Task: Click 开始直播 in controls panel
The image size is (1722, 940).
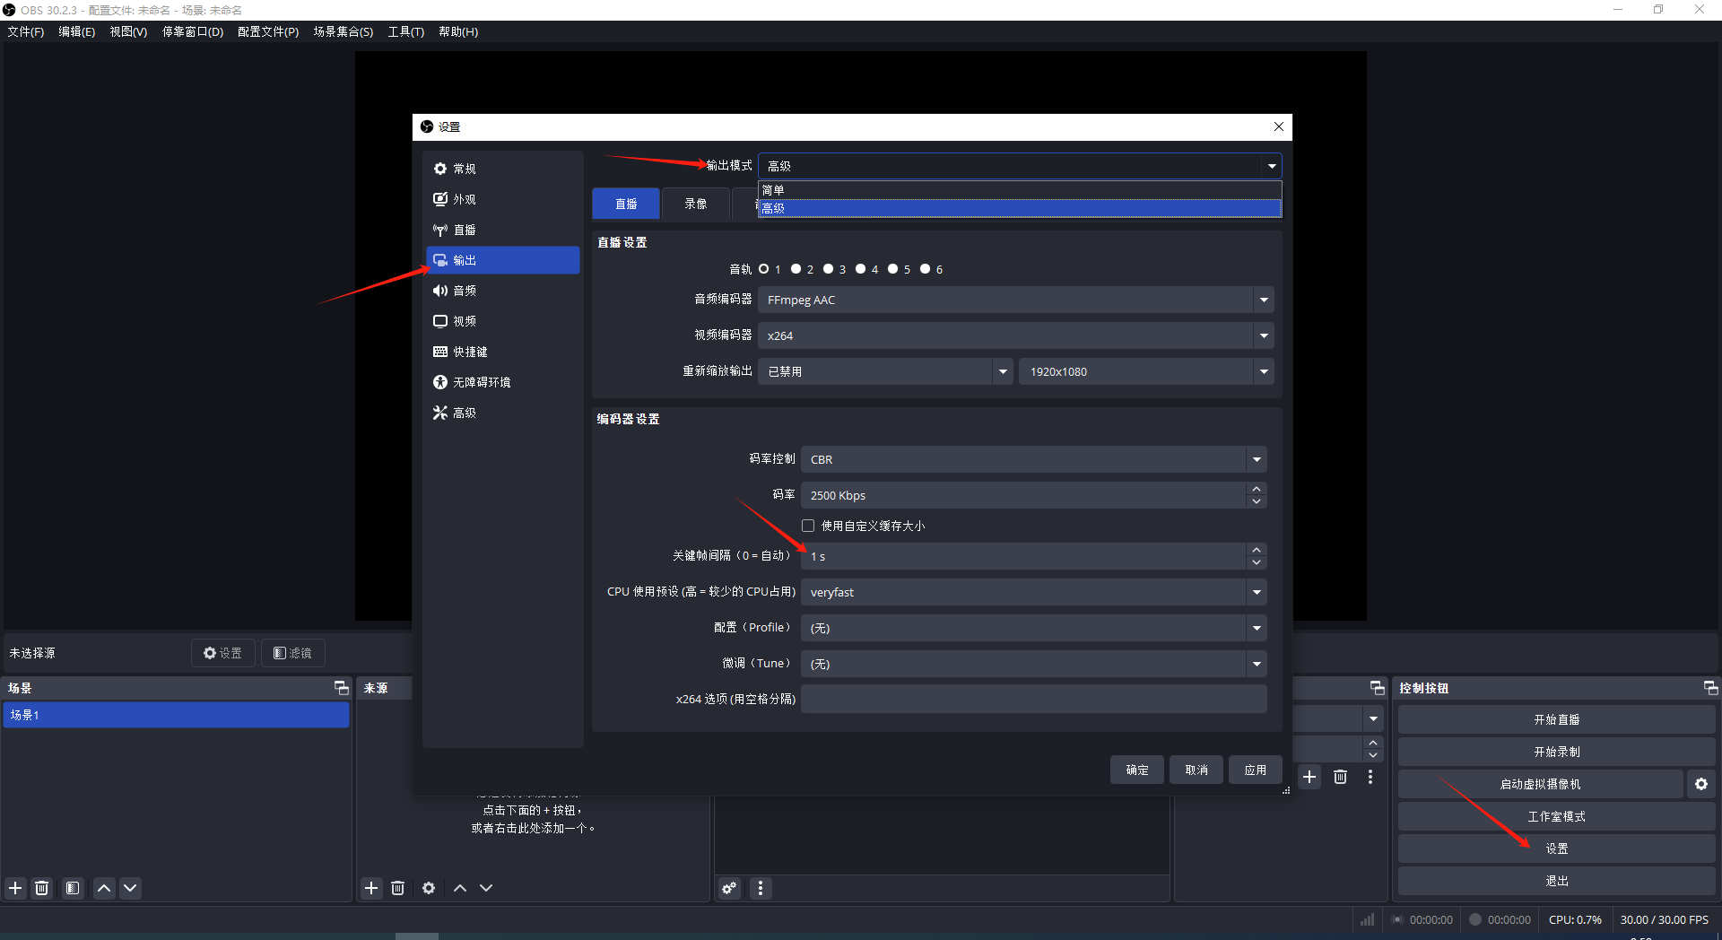Action: [x=1556, y=719]
